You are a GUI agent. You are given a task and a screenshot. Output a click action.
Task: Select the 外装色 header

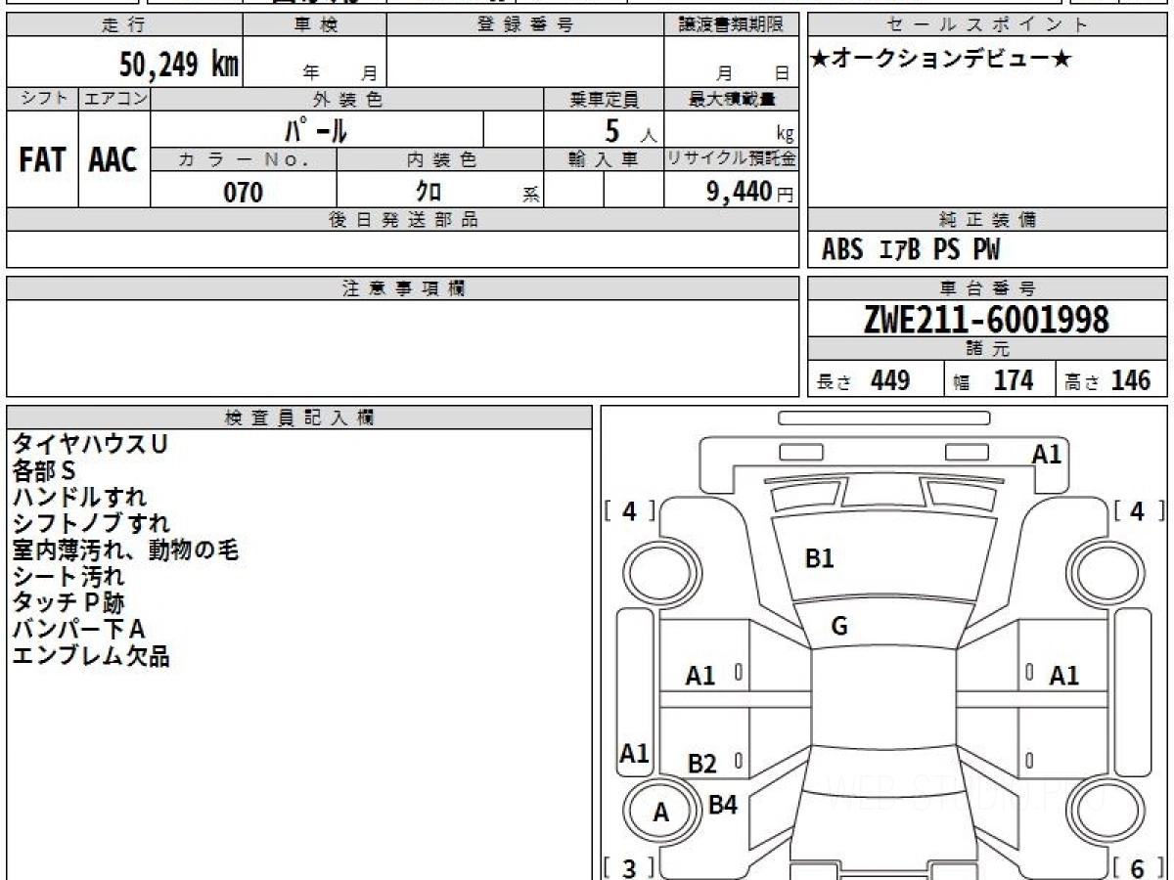point(347,99)
